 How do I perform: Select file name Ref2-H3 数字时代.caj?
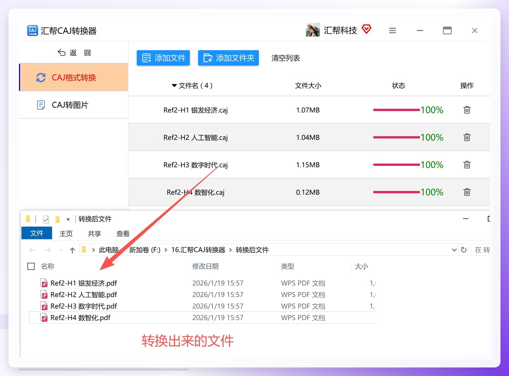(x=195, y=165)
